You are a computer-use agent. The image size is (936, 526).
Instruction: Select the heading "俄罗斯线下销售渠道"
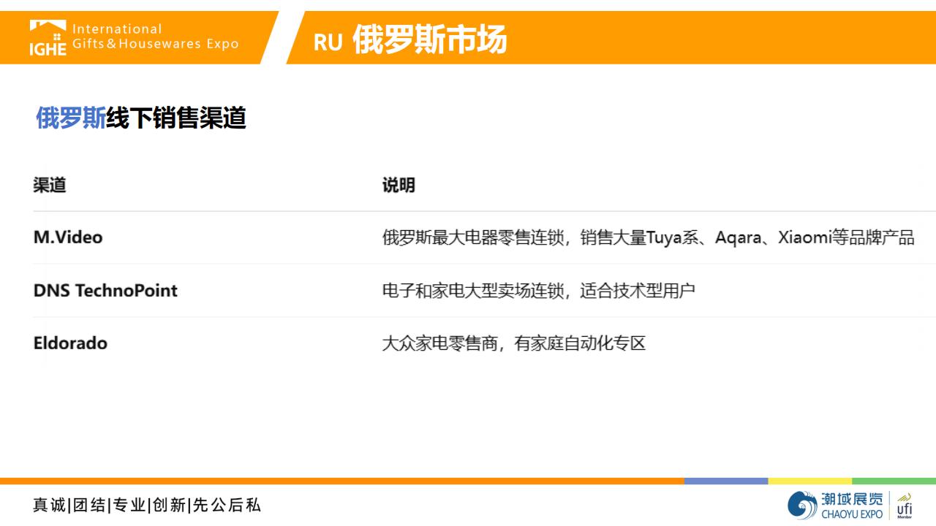(141, 118)
